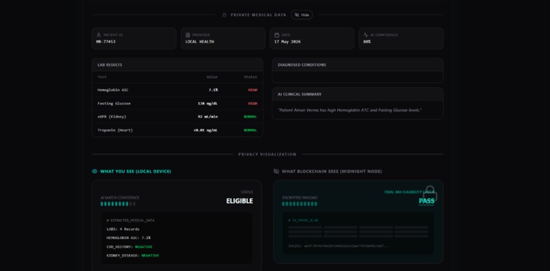Click the eye icon beside What You See

click(x=94, y=171)
